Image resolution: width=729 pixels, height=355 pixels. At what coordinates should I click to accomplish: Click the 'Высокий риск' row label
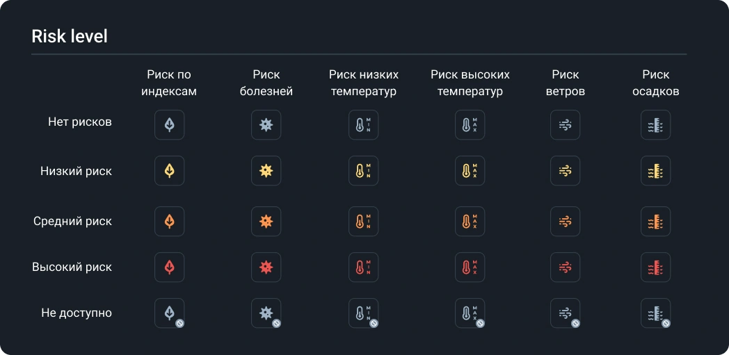72,267
